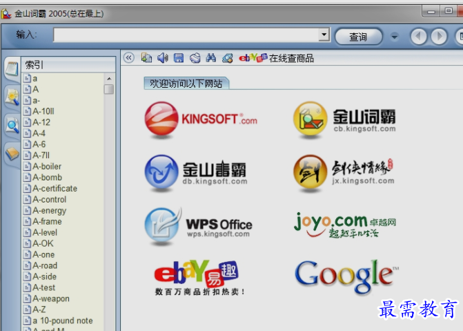
Task: Open the 剑侠情缘 jx.kingsoft.com link
Action: (x=344, y=172)
